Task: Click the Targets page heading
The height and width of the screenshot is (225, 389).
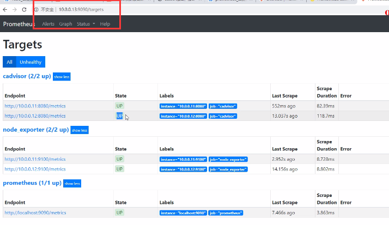Action: [22, 45]
